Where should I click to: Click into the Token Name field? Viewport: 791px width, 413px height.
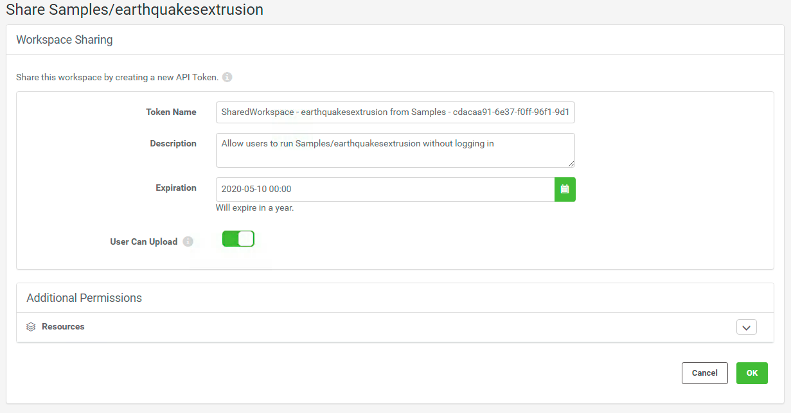coord(395,112)
